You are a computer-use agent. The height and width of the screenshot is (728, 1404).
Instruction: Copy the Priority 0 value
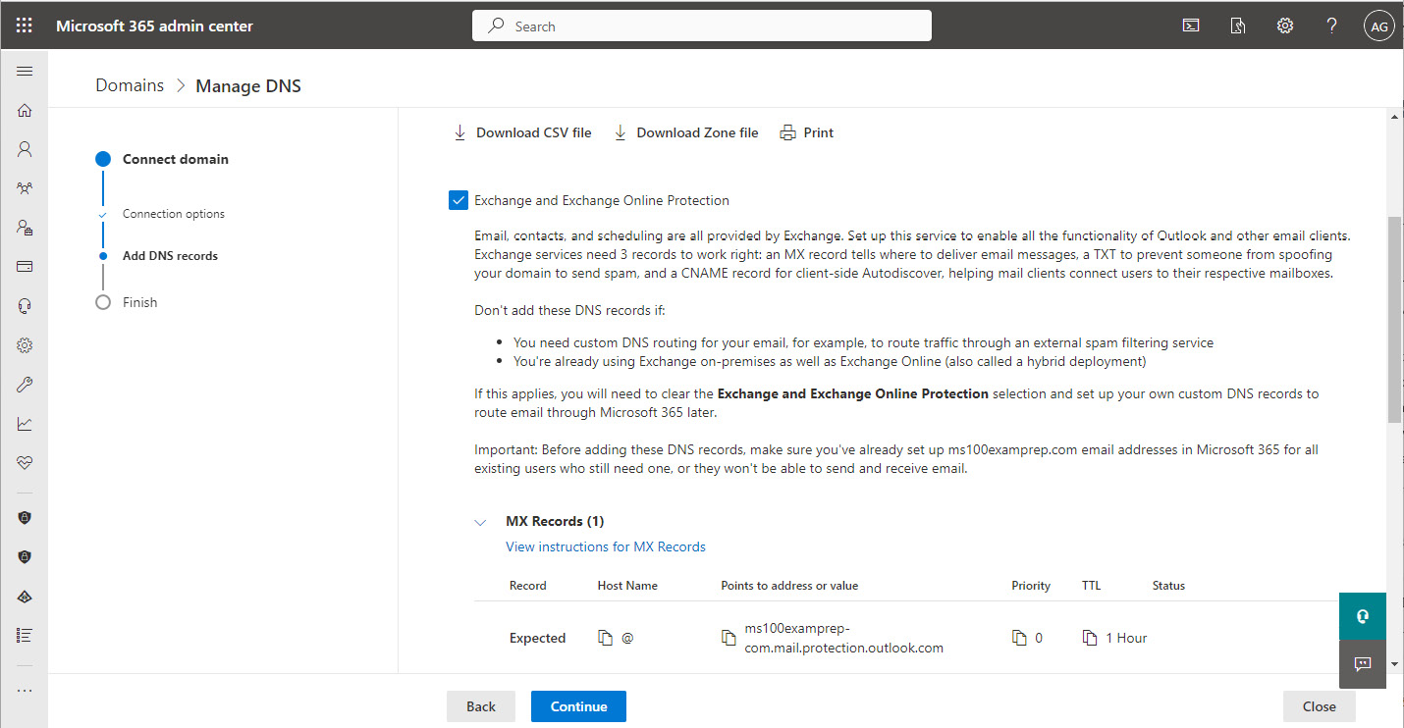click(x=1019, y=638)
